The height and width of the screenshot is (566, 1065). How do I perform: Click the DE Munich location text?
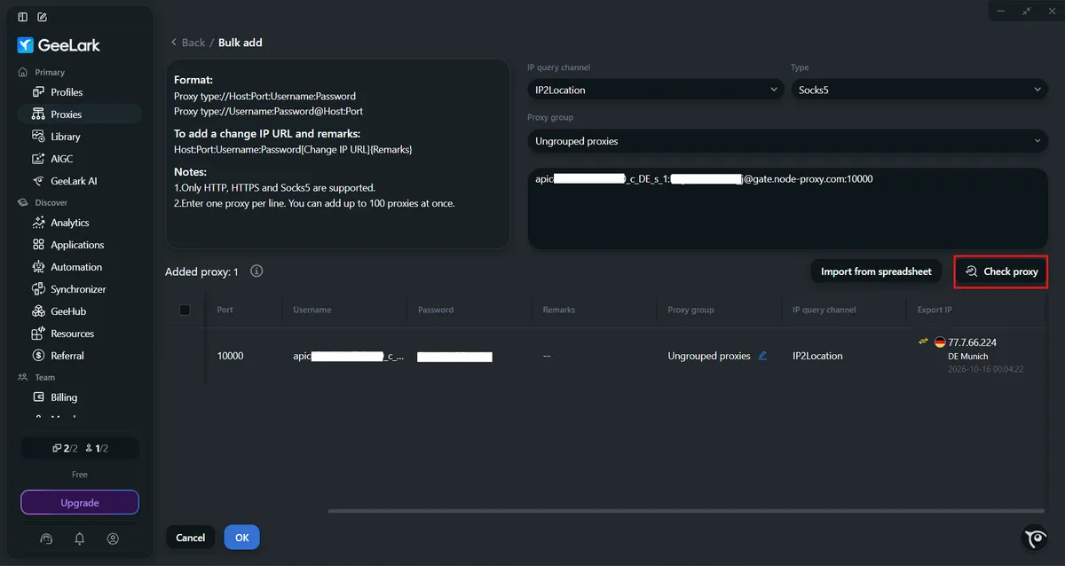click(x=968, y=357)
